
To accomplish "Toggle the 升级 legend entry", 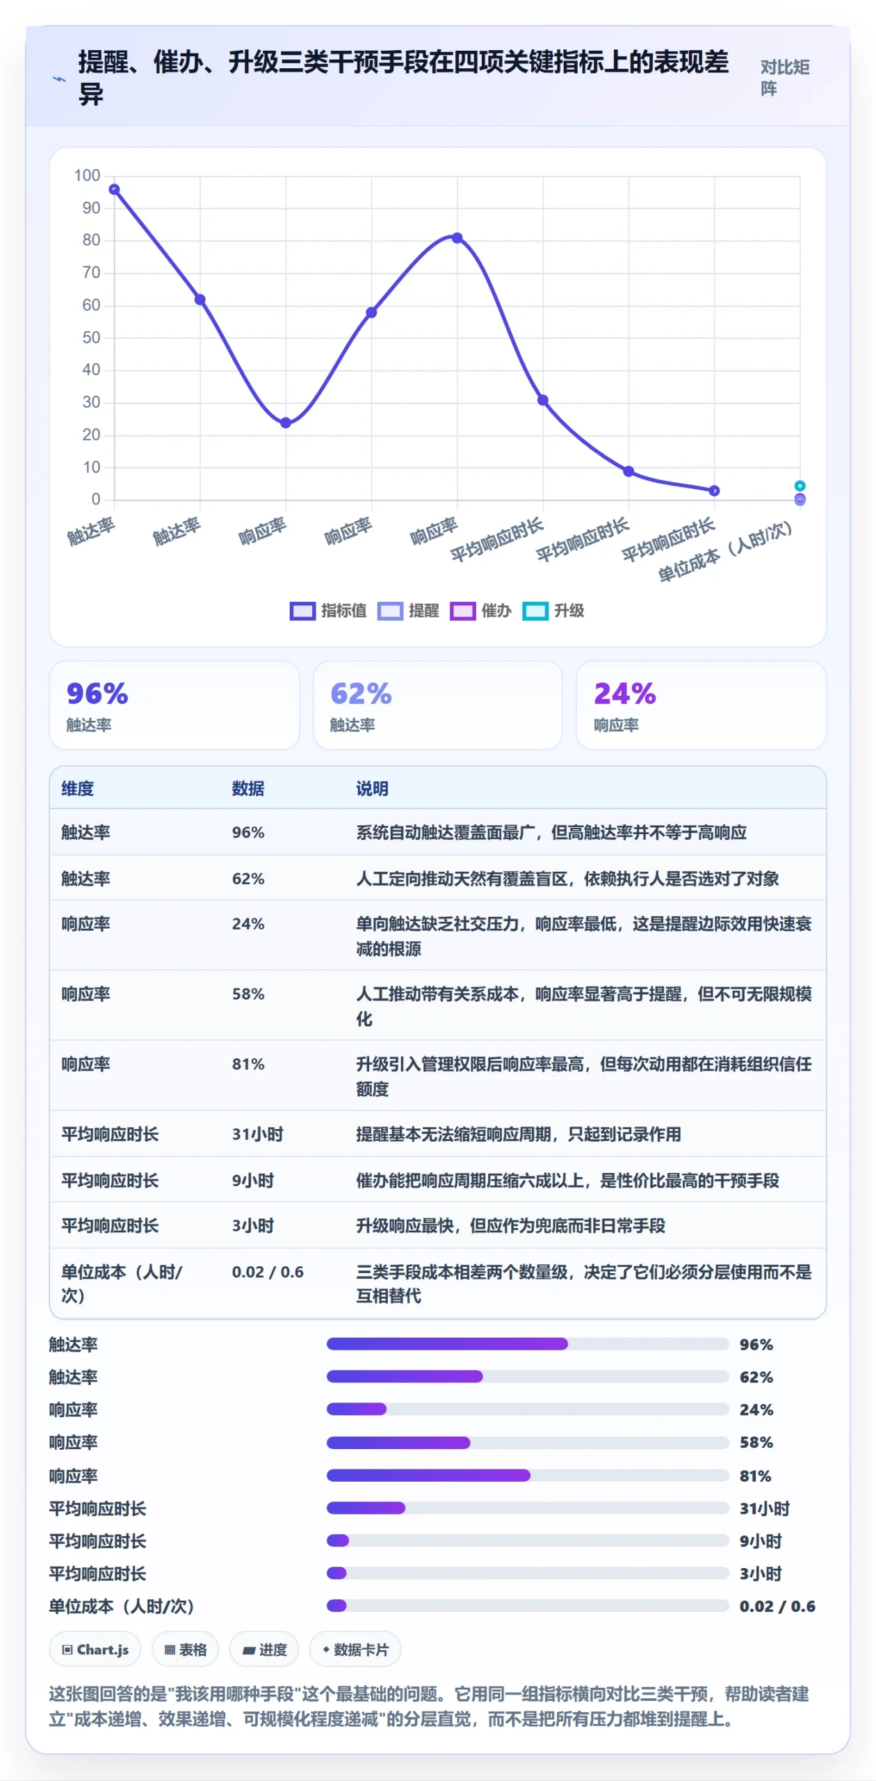I will (x=553, y=611).
